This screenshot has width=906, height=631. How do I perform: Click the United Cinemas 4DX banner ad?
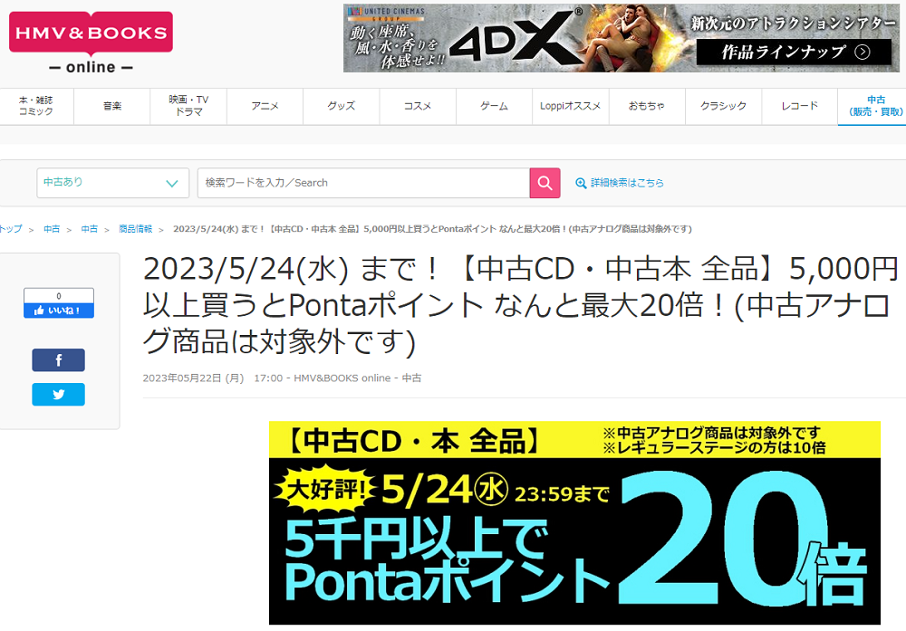point(622,38)
